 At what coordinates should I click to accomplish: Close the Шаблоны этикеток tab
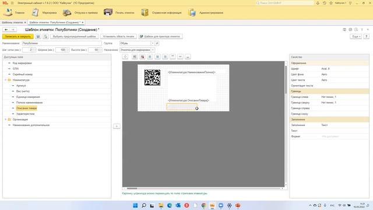(25, 22)
